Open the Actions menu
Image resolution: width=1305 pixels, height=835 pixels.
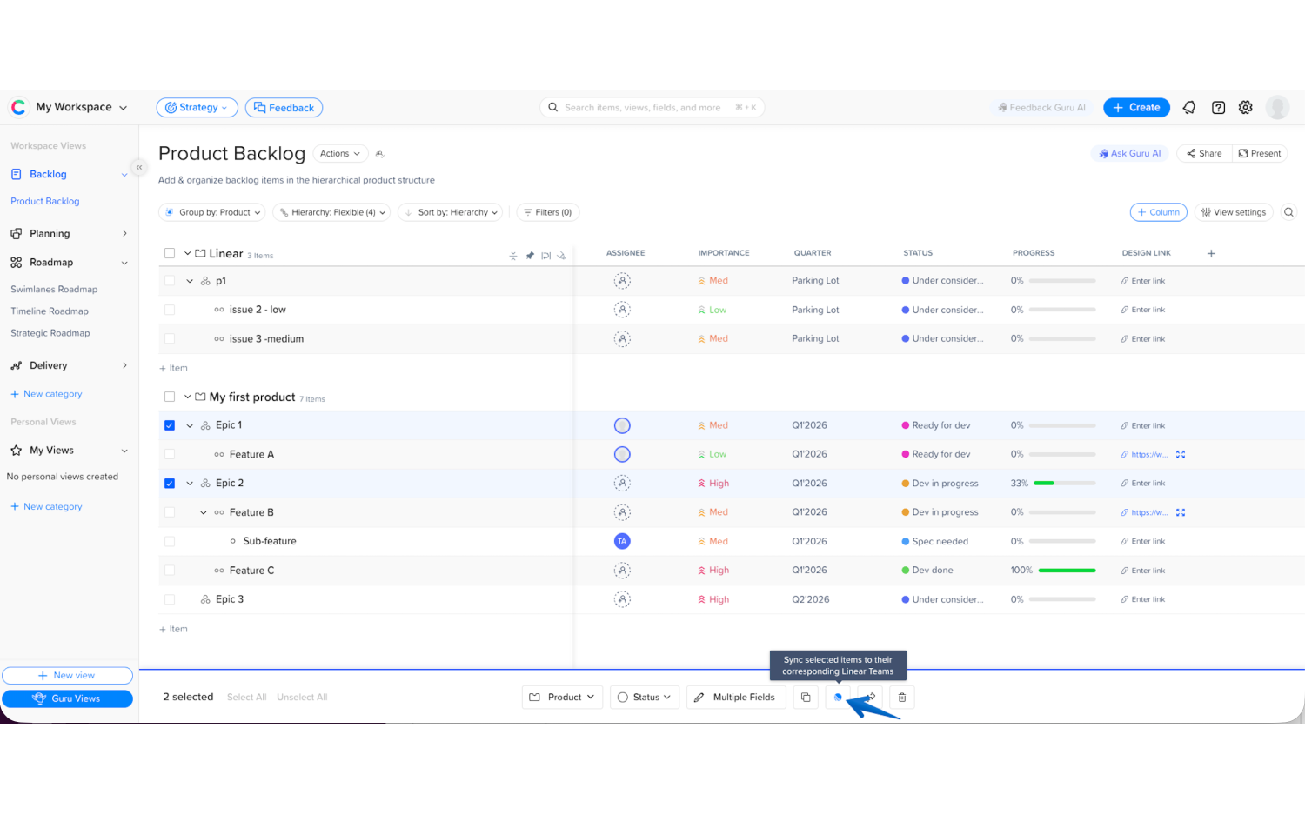tap(340, 153)
